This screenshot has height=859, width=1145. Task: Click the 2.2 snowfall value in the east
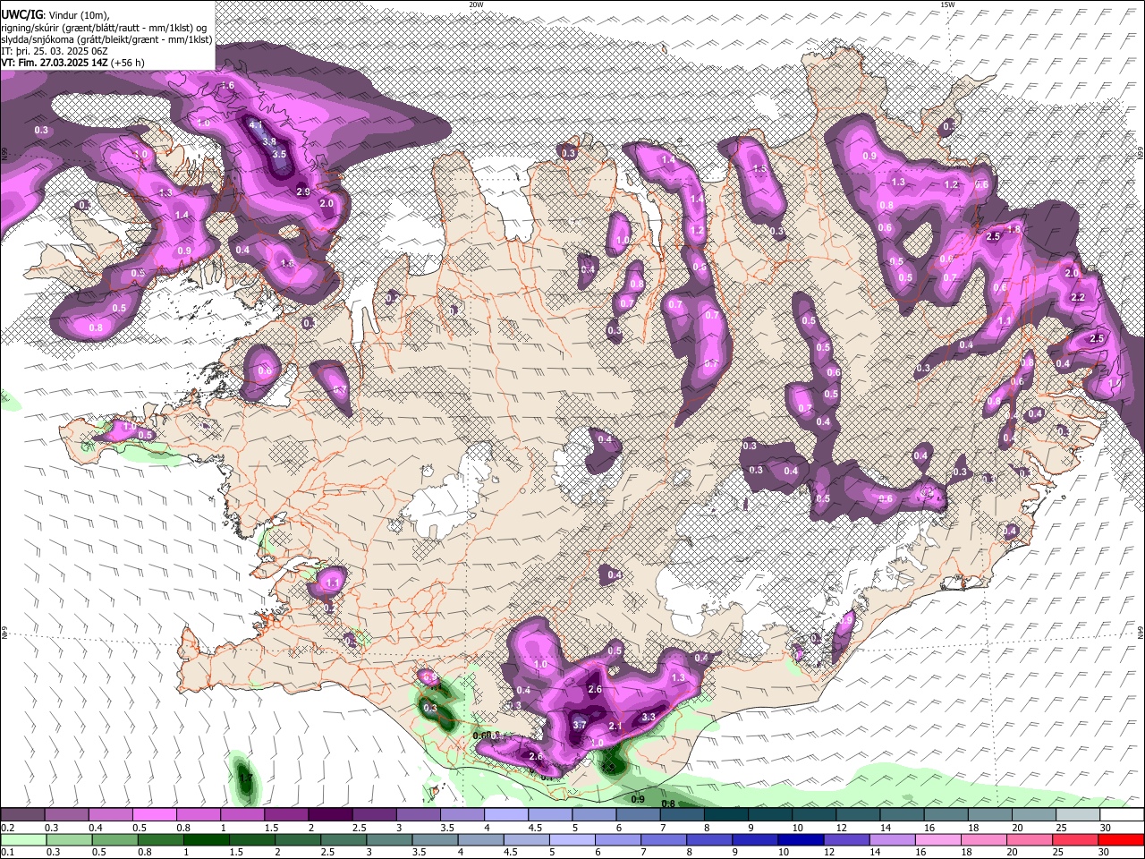tap(1078, 297)
